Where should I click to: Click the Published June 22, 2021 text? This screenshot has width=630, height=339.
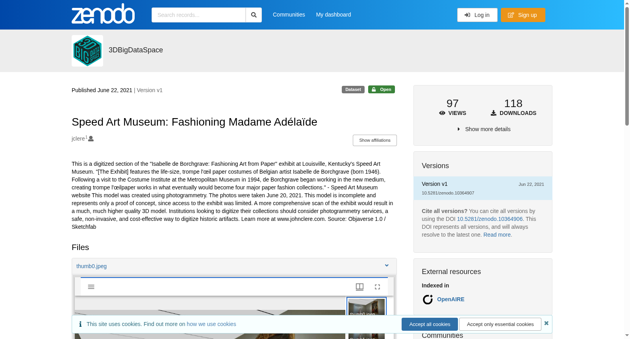(102, 90)
